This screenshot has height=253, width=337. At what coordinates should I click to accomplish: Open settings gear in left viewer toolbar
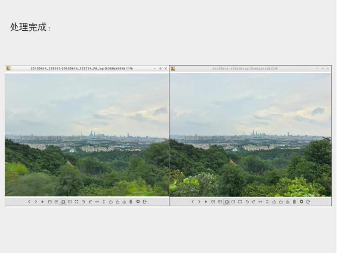tap(138, 202)
